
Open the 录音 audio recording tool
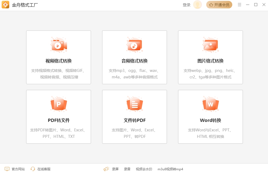[127, 169]
